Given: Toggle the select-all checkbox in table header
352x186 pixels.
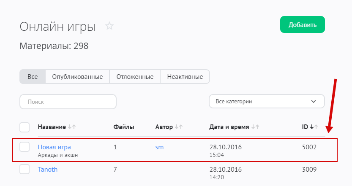Looking at the screenshot, I should pyautogui.click(x=25, y=127).
